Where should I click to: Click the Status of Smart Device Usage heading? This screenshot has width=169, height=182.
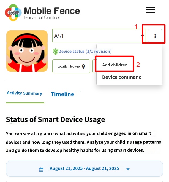[x=56, y=119]
